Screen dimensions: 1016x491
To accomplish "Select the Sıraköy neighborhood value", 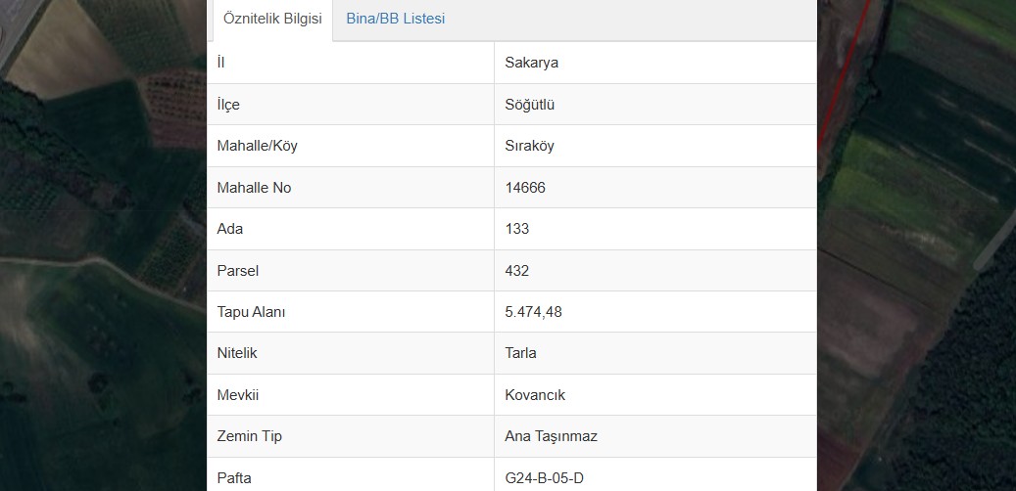I will [x=529, y=146].
